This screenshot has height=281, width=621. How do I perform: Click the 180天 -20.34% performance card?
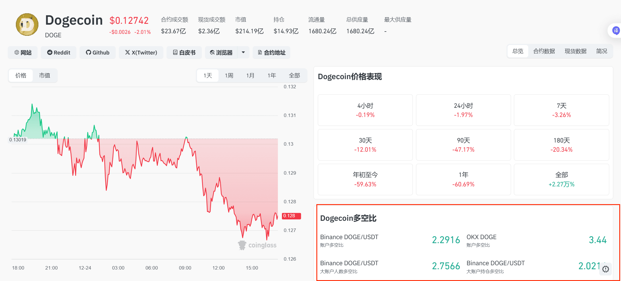(562, 145)
